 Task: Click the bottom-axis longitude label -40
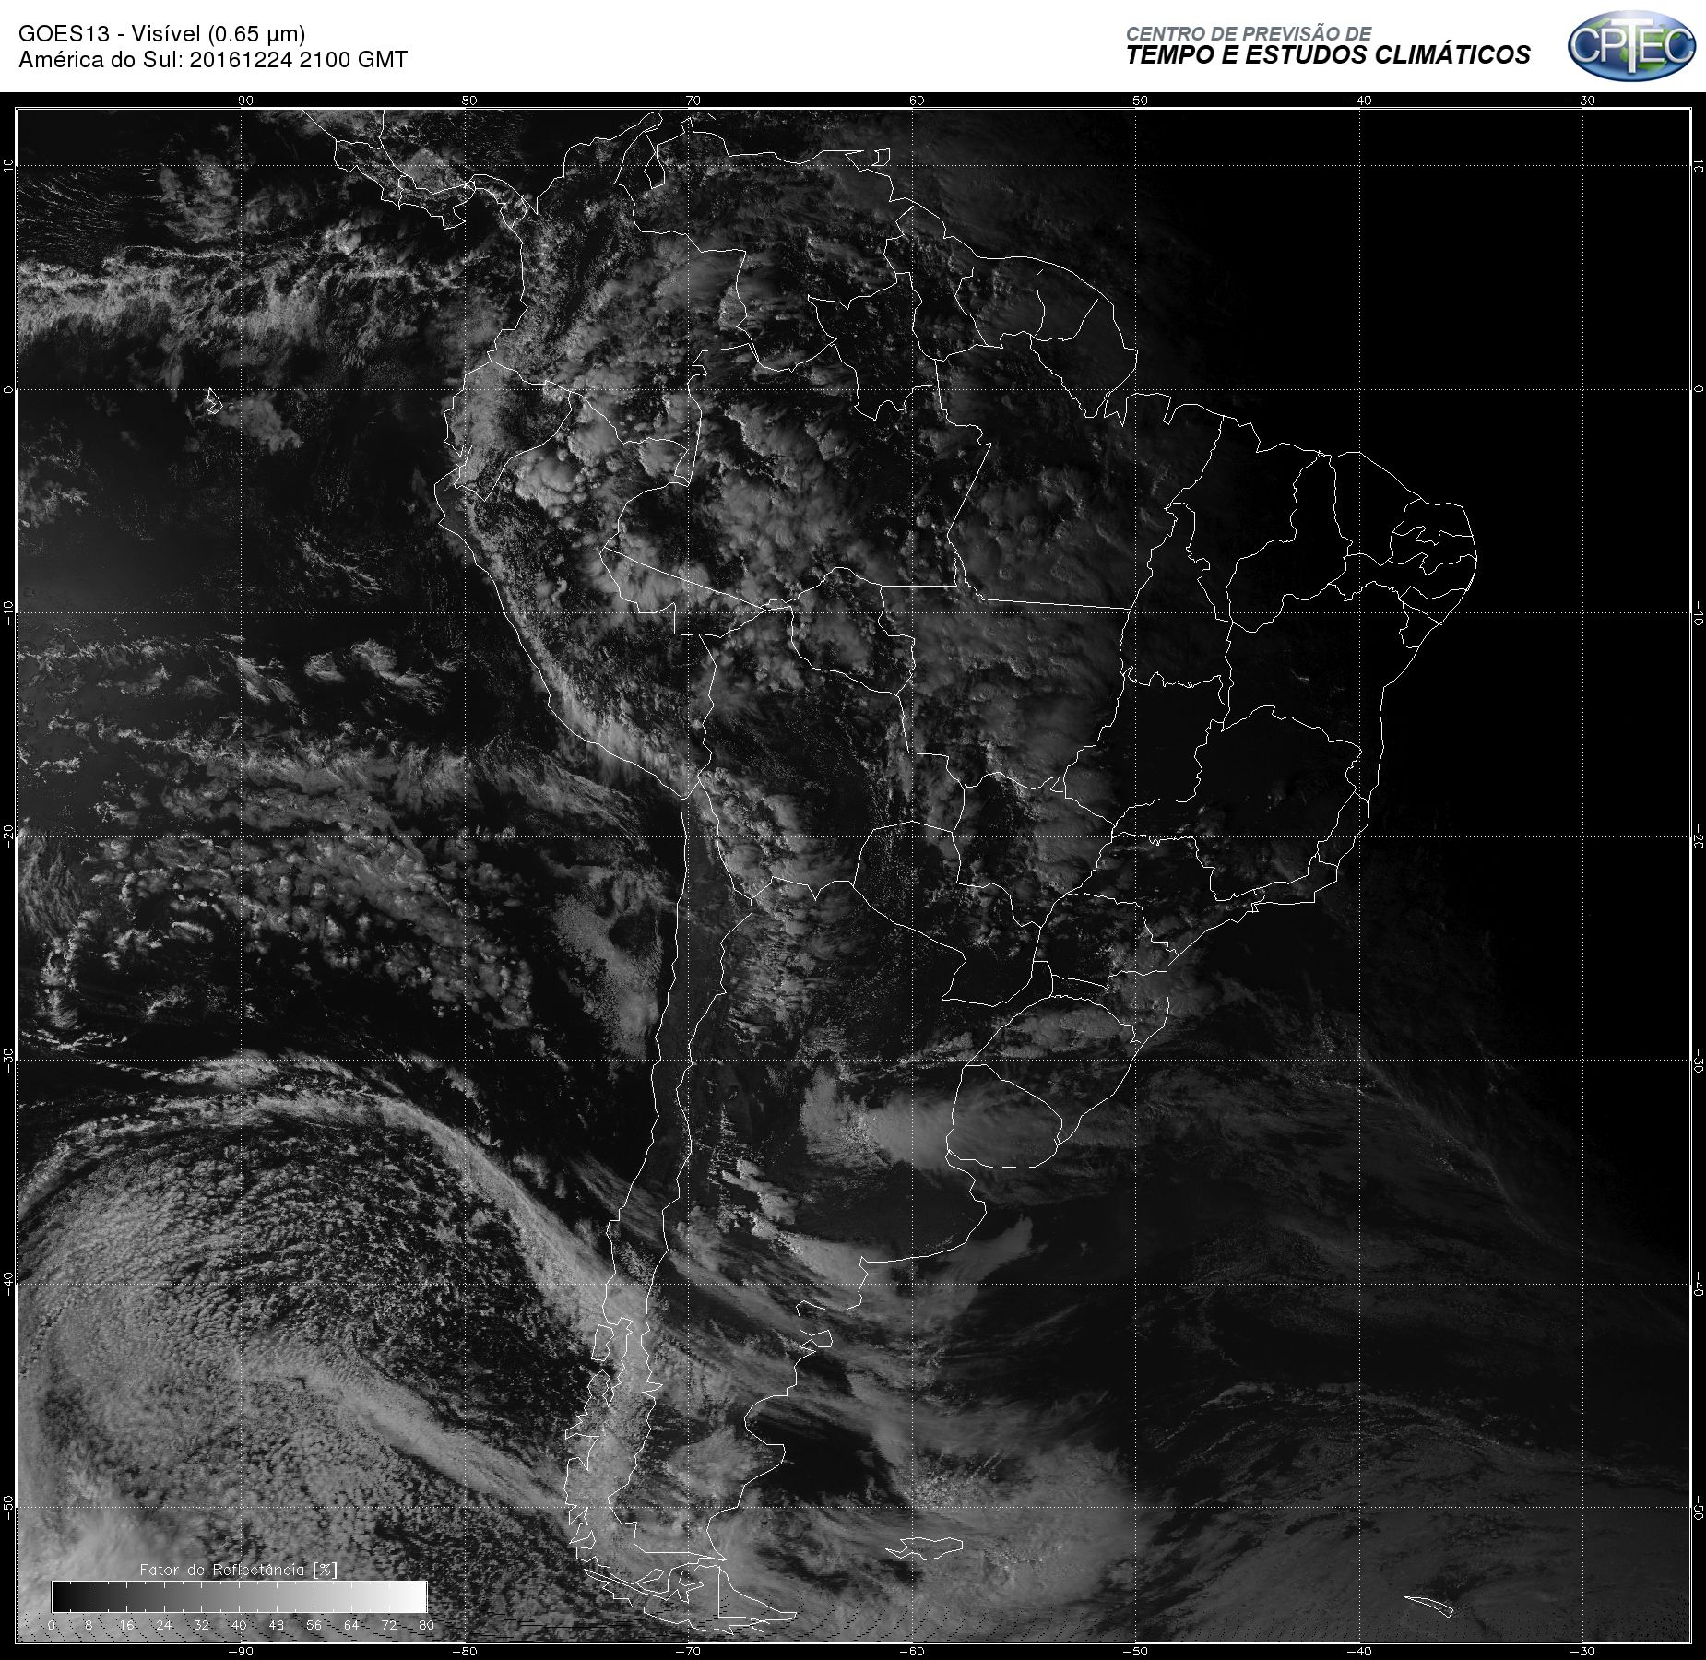(1358, 1651)
